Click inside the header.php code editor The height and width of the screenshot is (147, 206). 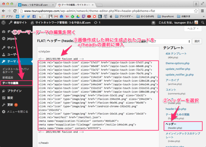pos(98,97)
